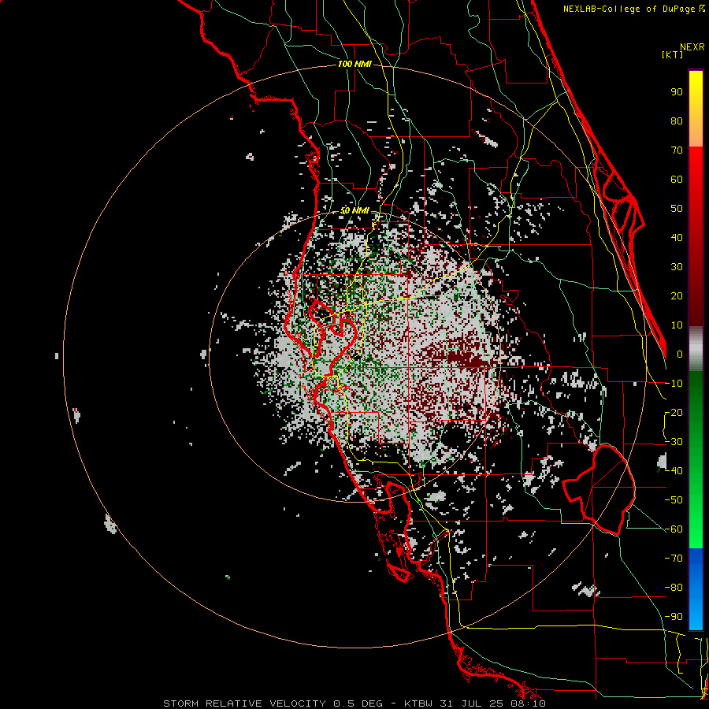
Task: Click the 50 NMI range ring label
Action: pyautogui.click(x=354, y=210)
